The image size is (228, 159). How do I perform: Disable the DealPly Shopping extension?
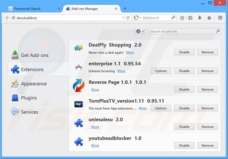point(184,52)
